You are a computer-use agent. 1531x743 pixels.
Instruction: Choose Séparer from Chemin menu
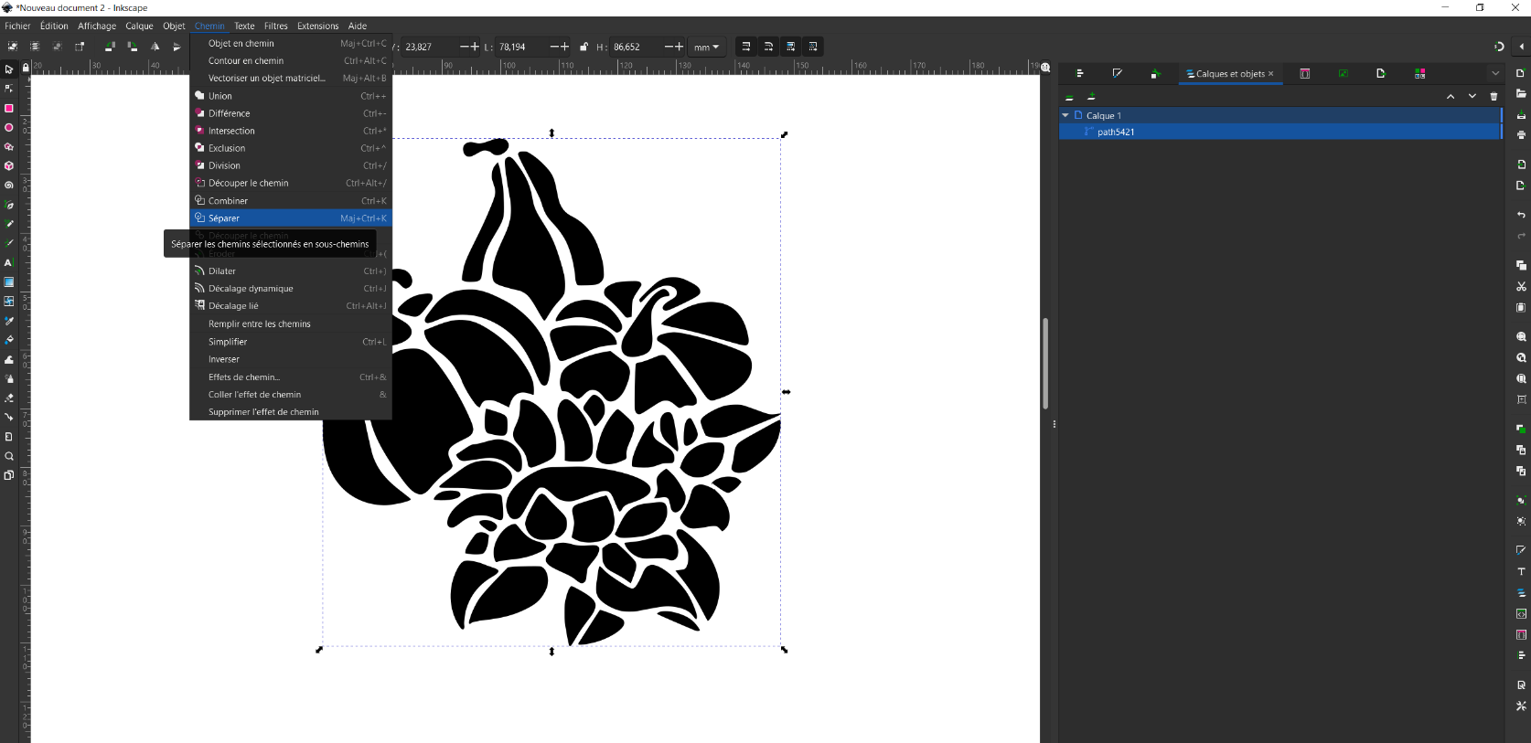[291, 218]
